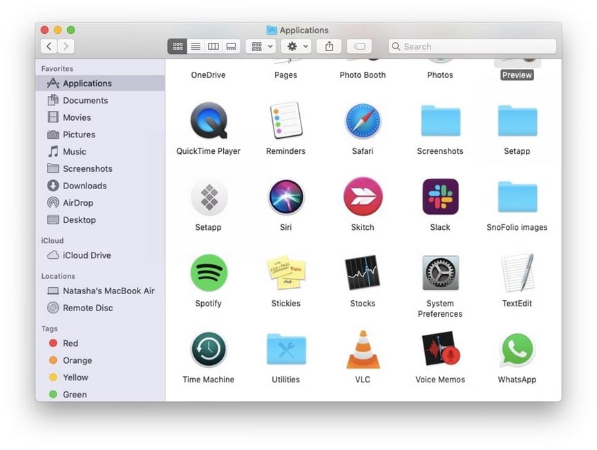597x450 pixels.
Task: Select the Red tag in sidebar
Action: tap(70, 343)
